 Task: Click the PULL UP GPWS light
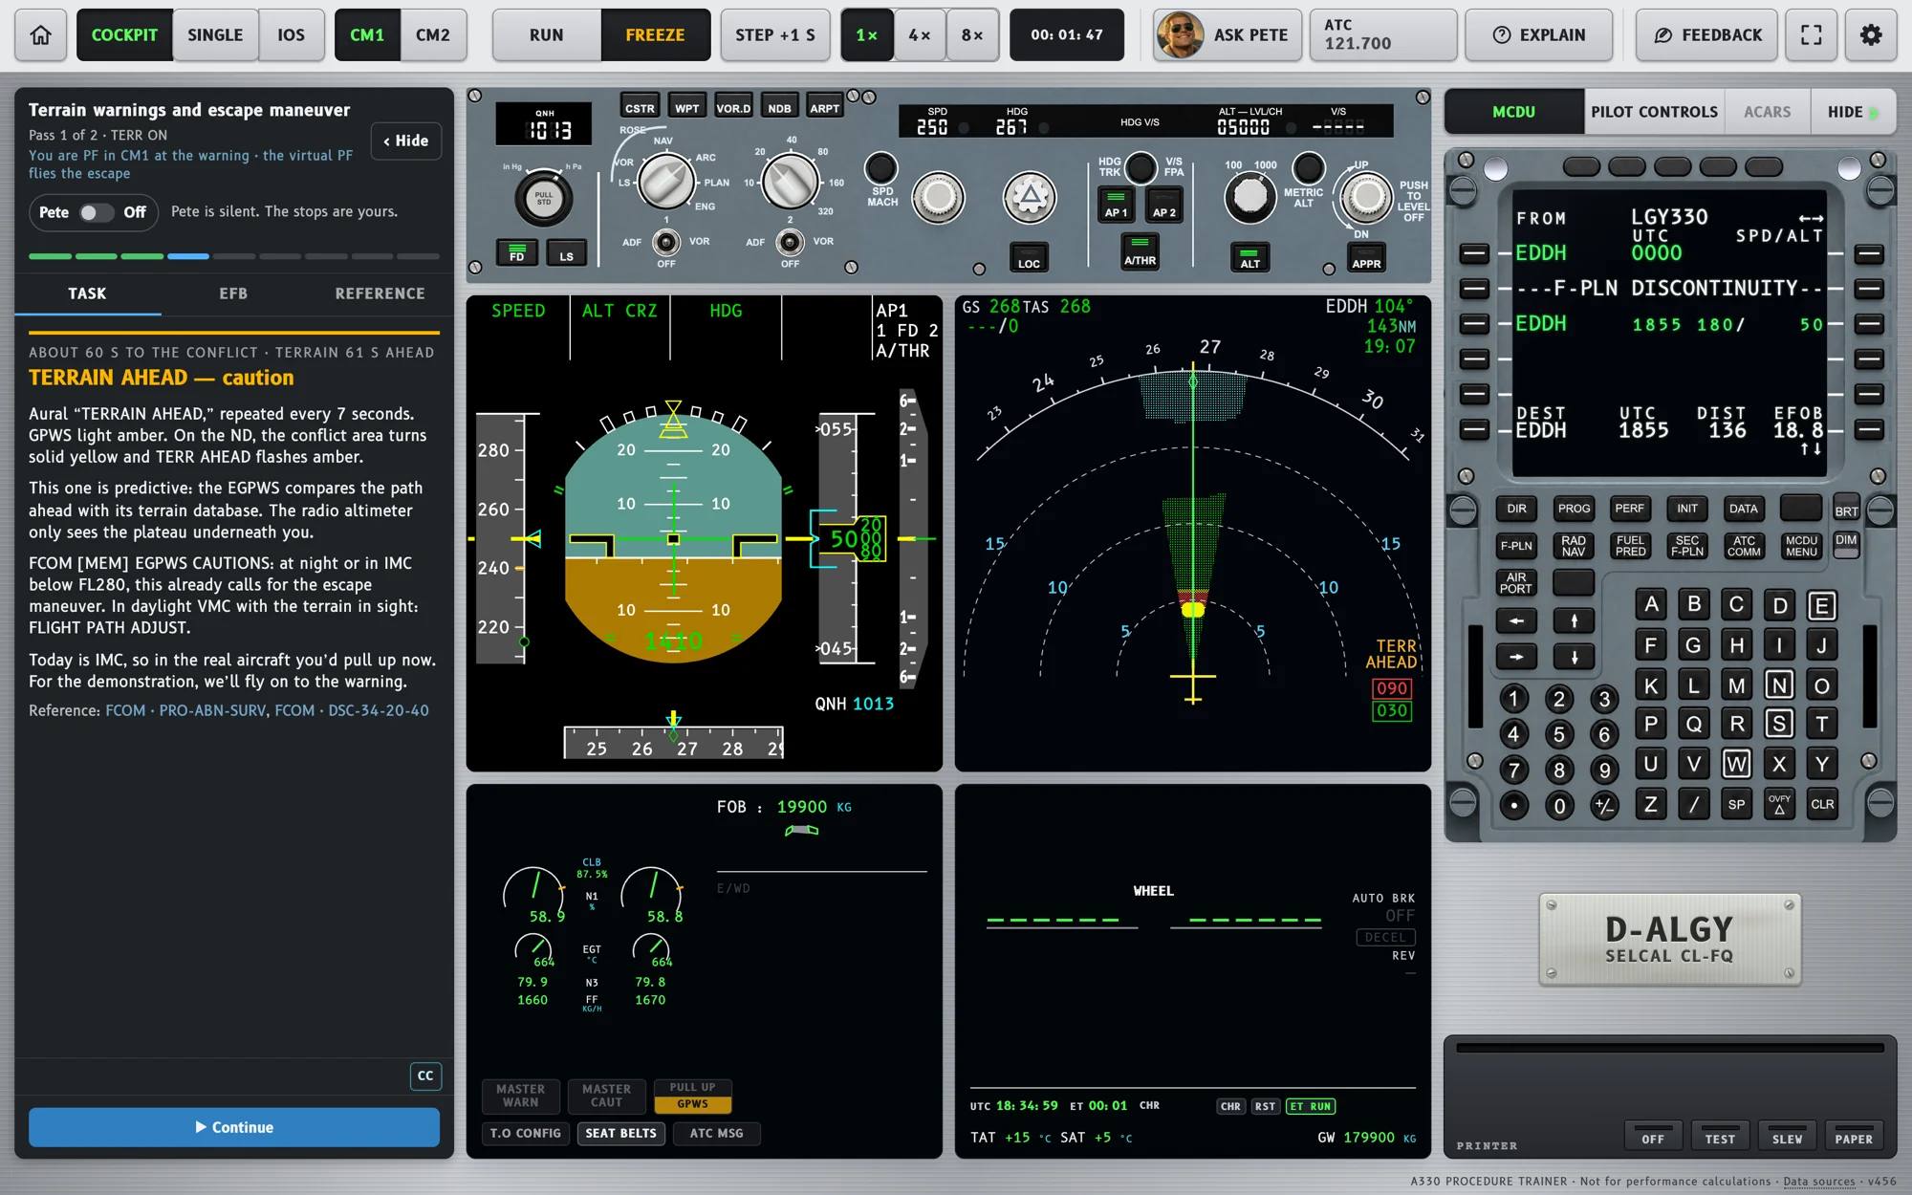(693, 1096)
